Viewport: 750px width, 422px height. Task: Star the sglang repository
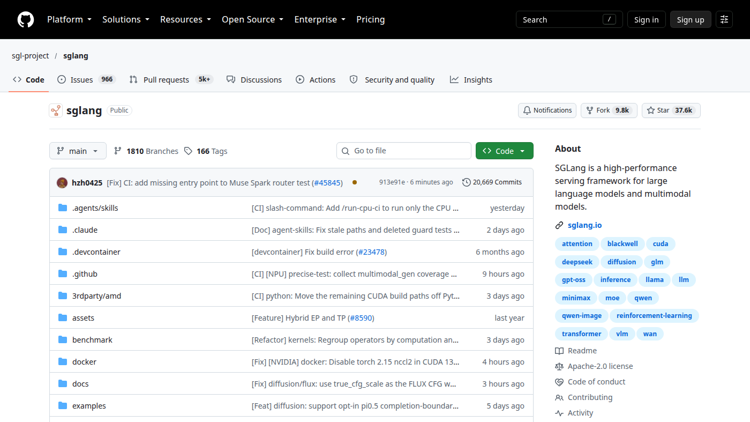(x=671, y=110)
